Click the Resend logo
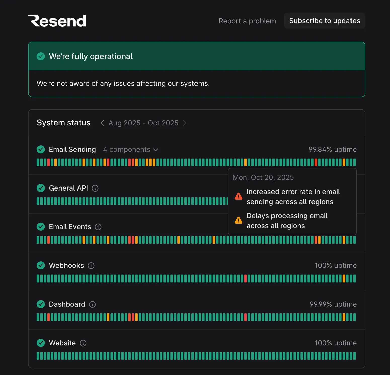The width and height of the screenshot is (390, 375). [x=57, y=20]
